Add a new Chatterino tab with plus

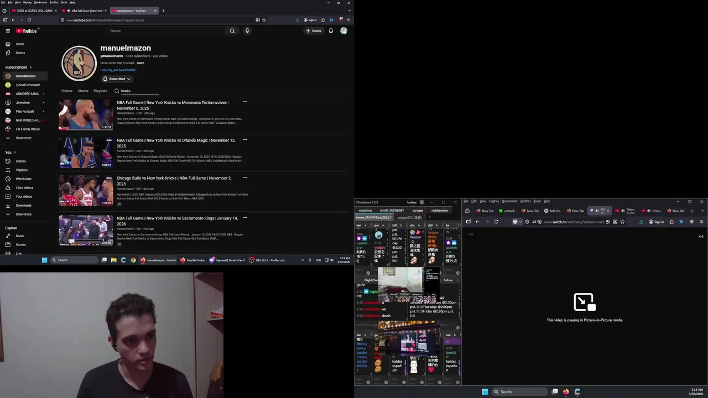point(429,217)
